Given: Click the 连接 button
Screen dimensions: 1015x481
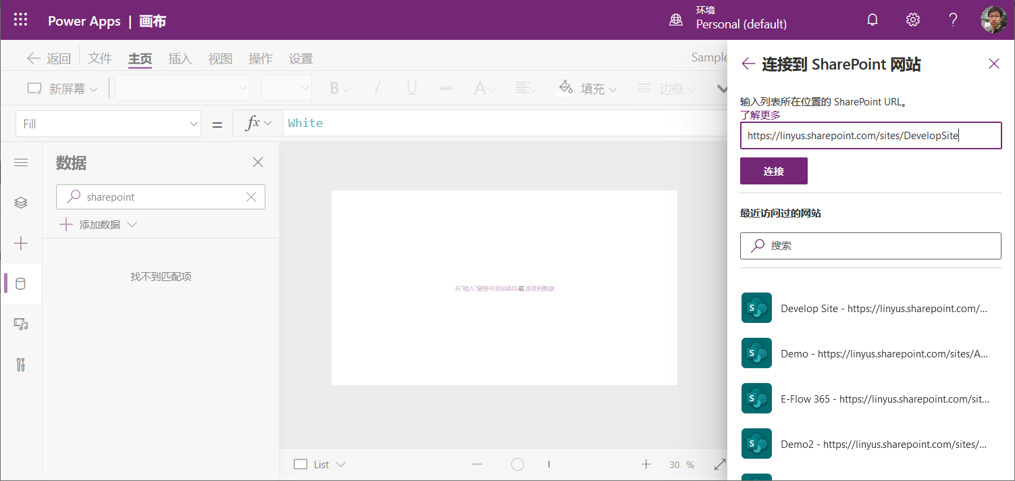Looking at the screenshot, I should click(x=774, y=171).
